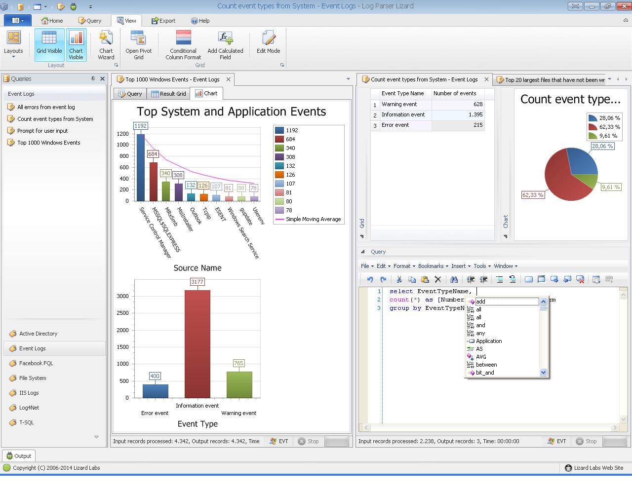Open Conditional Column Format
The height and width of the screenshot is (491, 632).
183,45
